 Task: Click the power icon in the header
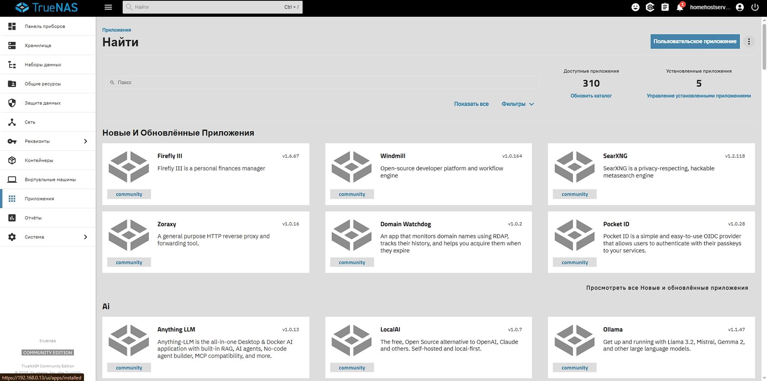click(755, 7)
